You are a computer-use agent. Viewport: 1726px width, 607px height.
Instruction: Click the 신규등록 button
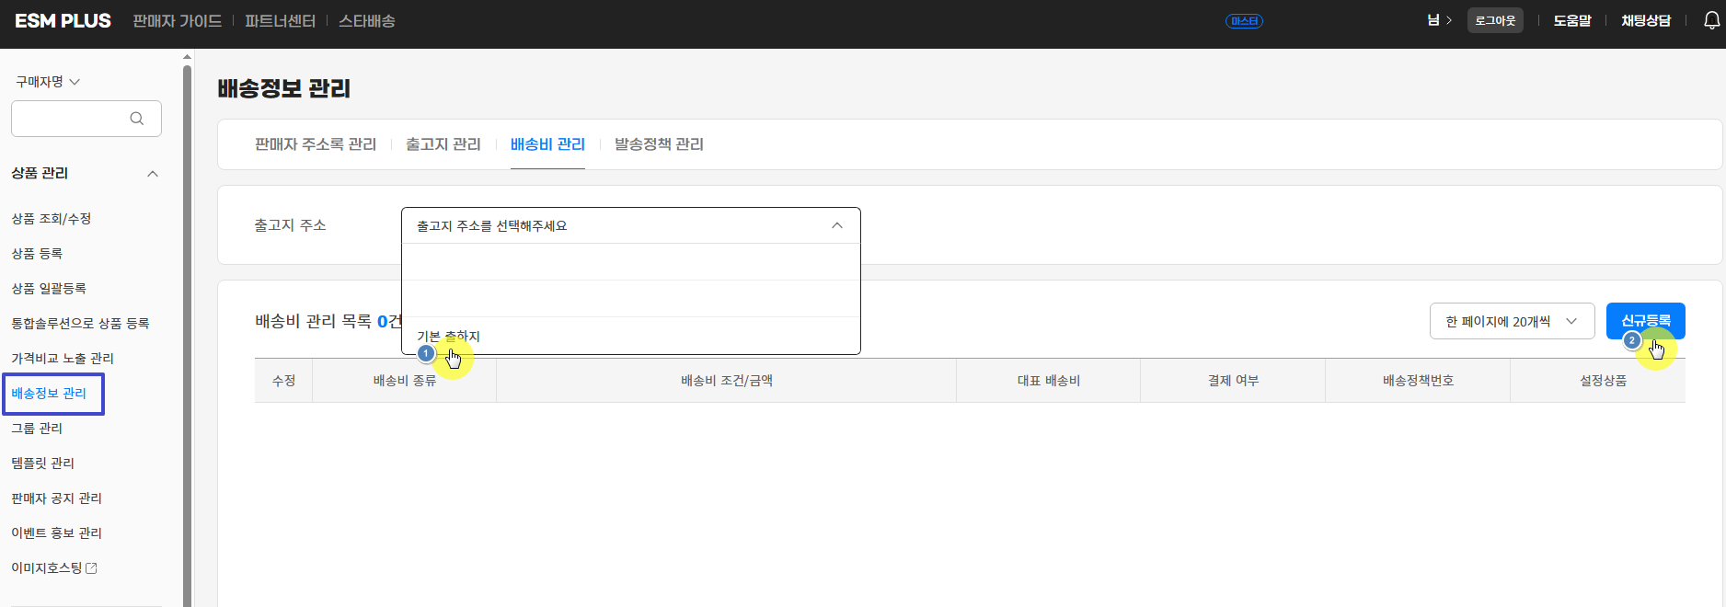click(x=1645, y=320)
